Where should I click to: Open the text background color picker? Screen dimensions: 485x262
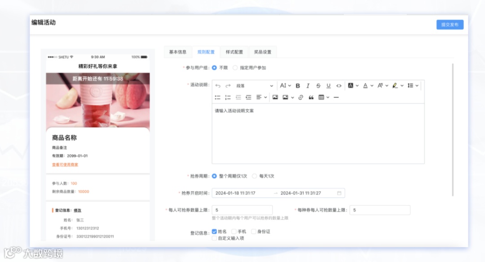[x=353, y=86]
